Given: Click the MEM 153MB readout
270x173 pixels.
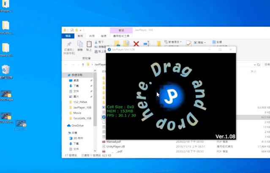Looking at the screenshot, I should pyautogui.click(x=120, y=111).
